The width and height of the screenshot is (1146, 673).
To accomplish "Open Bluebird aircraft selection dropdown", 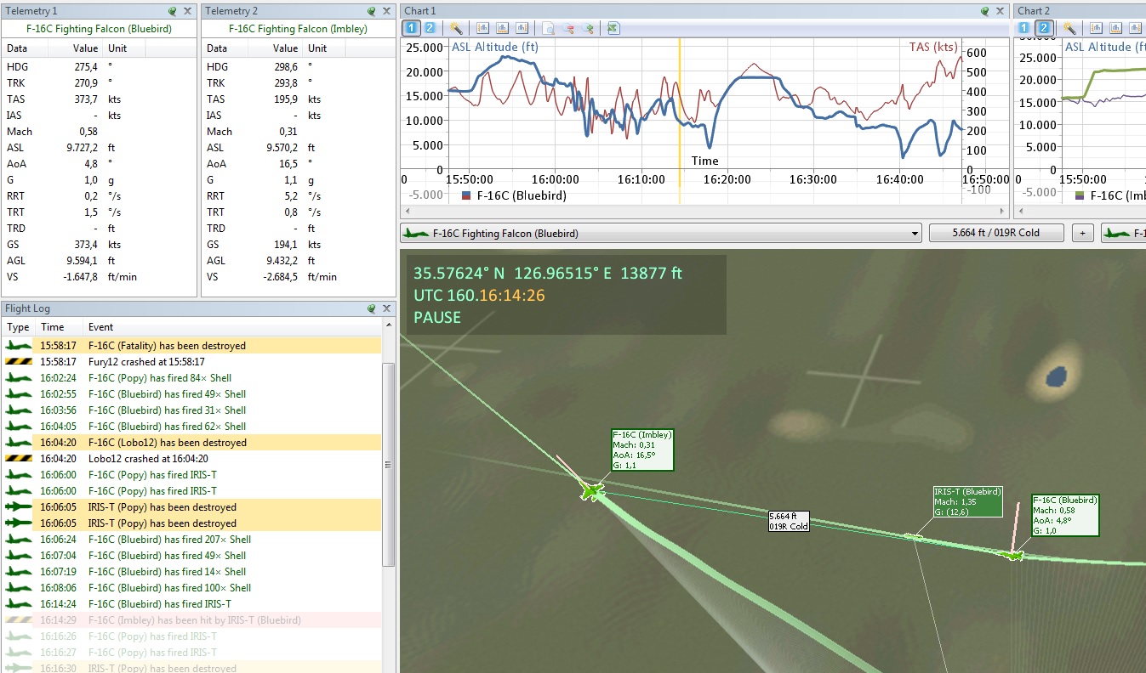I will (x=661, y=233).
